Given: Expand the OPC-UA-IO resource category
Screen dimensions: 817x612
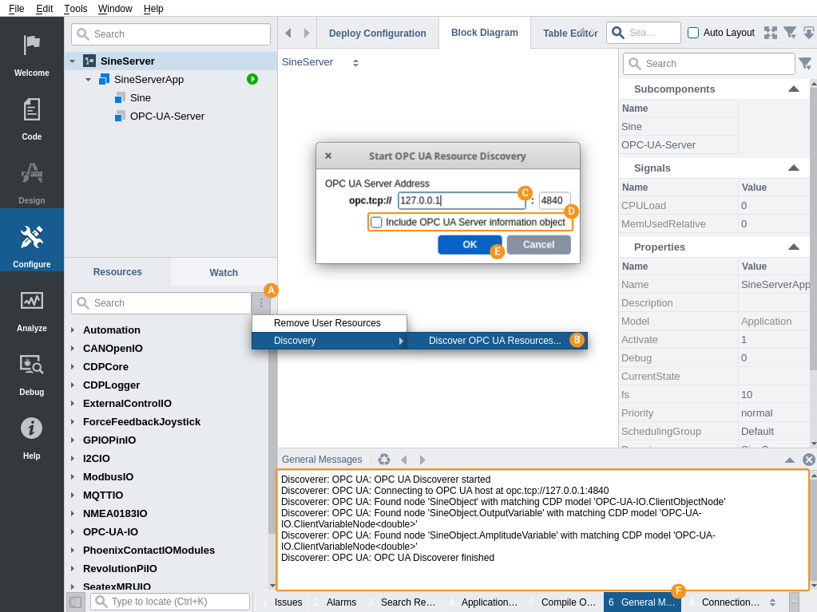Looking at the screenshot, I should pos(73,532).
